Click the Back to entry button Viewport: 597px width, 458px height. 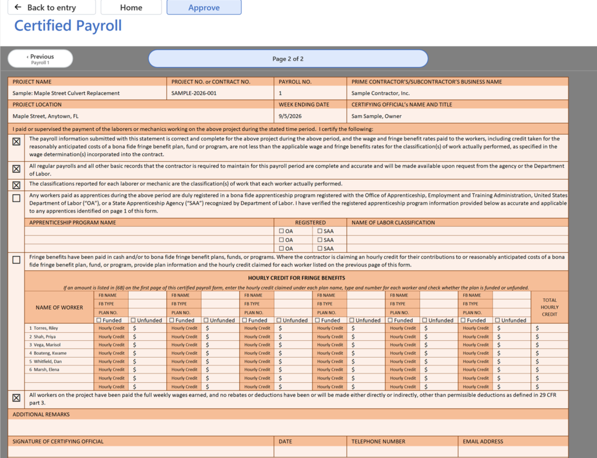[51, 7]
